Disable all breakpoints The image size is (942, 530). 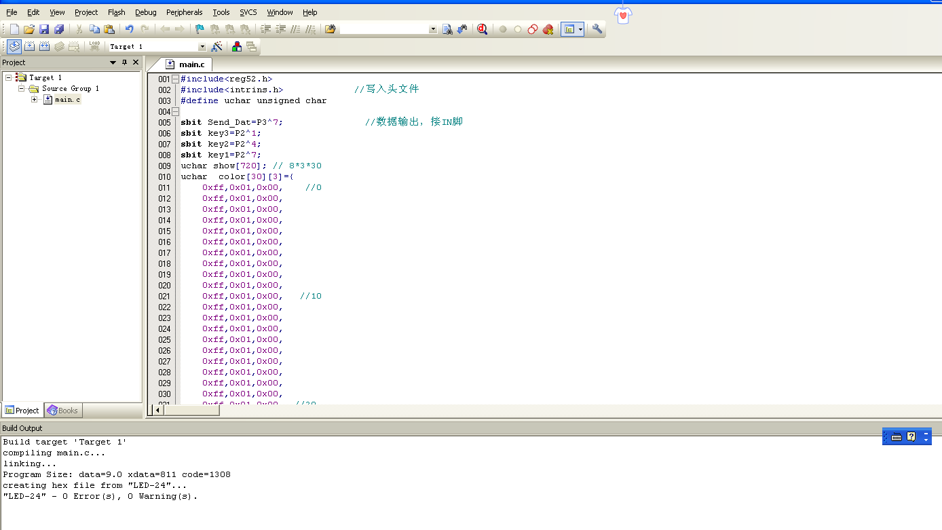pos(533,29)
